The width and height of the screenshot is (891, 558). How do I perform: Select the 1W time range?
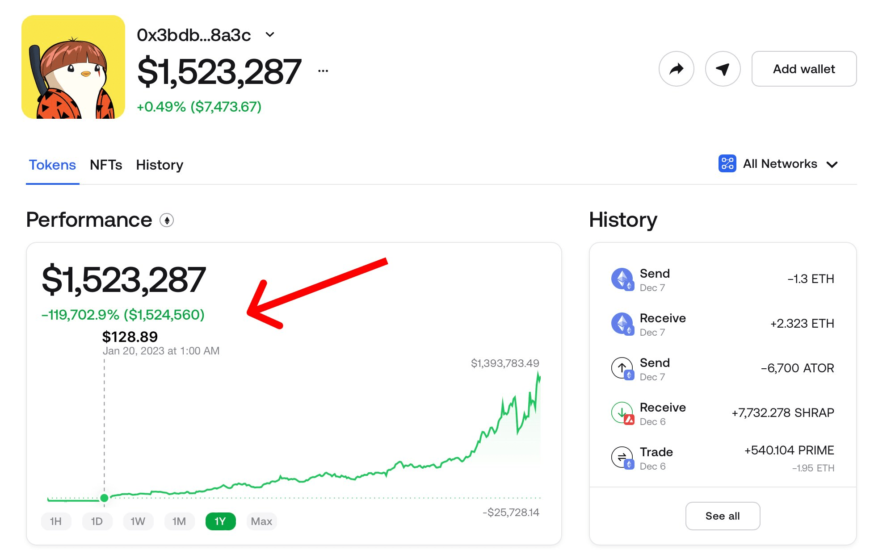pos(138,521)
